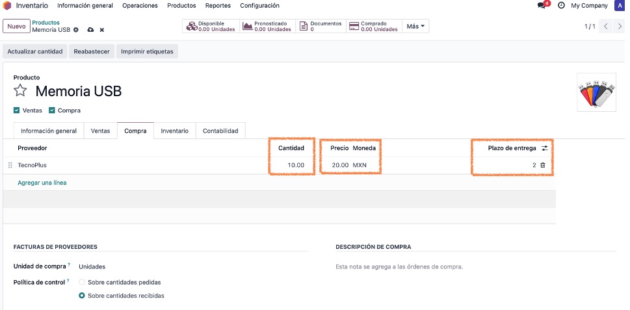The image size is (630, 310).
Task: Click the Reabastecer button
Action: coord(92,51)
